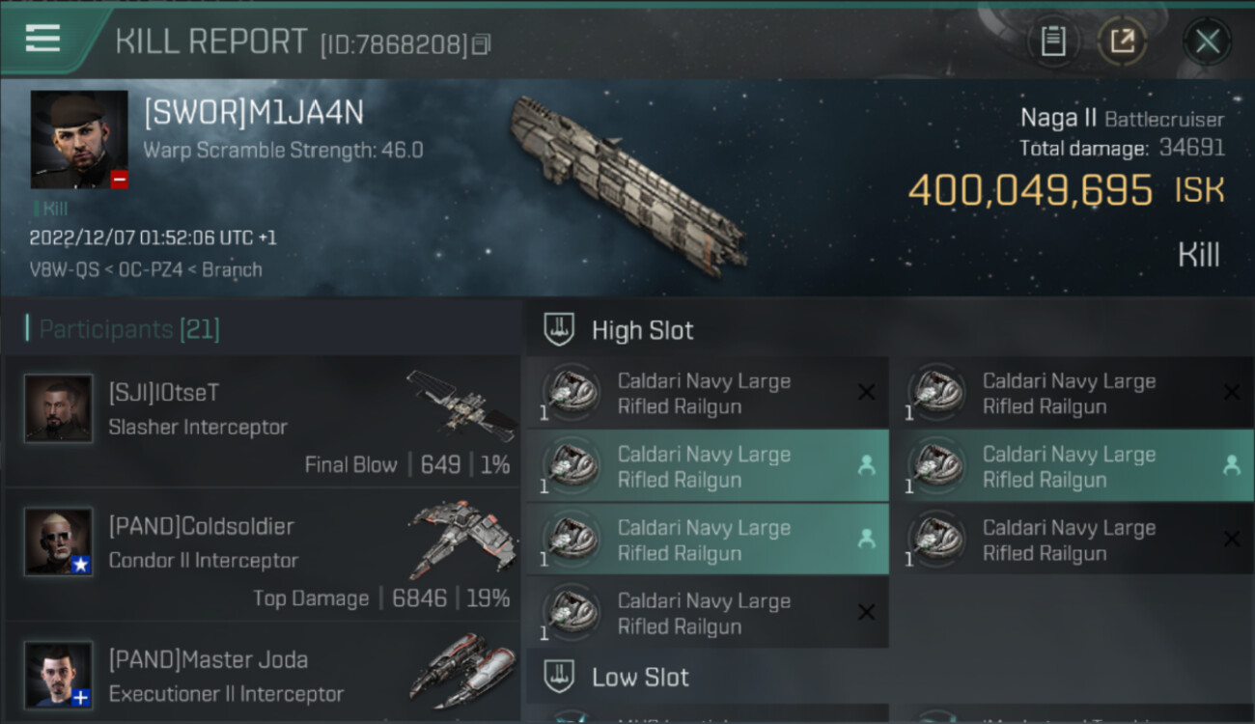Open Master Joda participant portrait
Viewport: 1255px width, 724px height.
(x=59, y=675)
